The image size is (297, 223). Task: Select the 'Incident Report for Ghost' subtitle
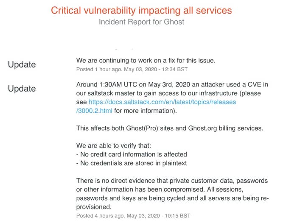(x=141, y=22)
